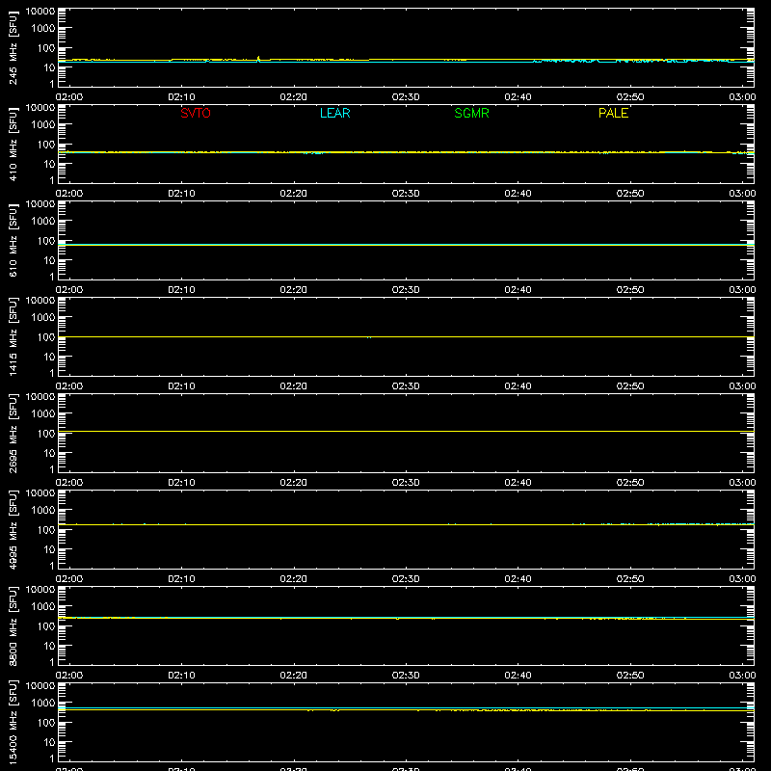771x771 pixels.
Task: Select the 2695 MHz [SFU] axis title
Action: coord(13,433)
